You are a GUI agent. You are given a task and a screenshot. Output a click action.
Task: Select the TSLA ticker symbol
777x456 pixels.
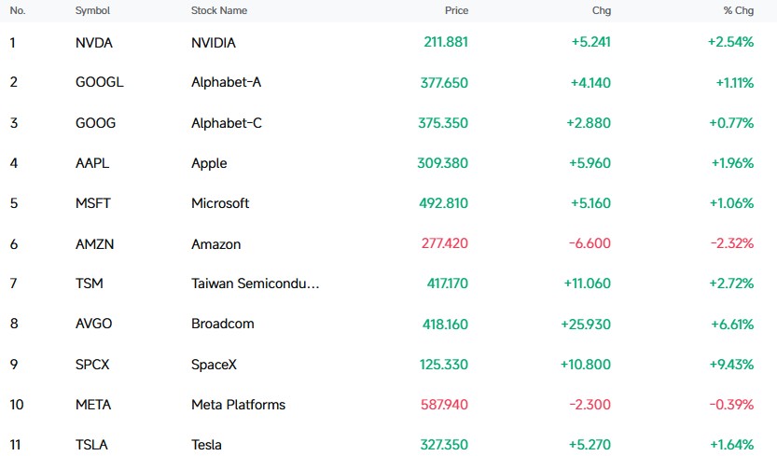pyautogui.click(x=91, y=445)
